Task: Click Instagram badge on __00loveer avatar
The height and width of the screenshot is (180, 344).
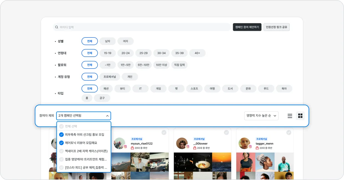Action: (188, 146)
